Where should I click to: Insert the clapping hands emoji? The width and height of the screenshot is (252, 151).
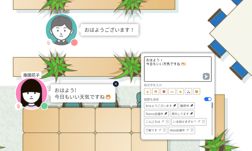pyautogui.click(x=180, y=92)
